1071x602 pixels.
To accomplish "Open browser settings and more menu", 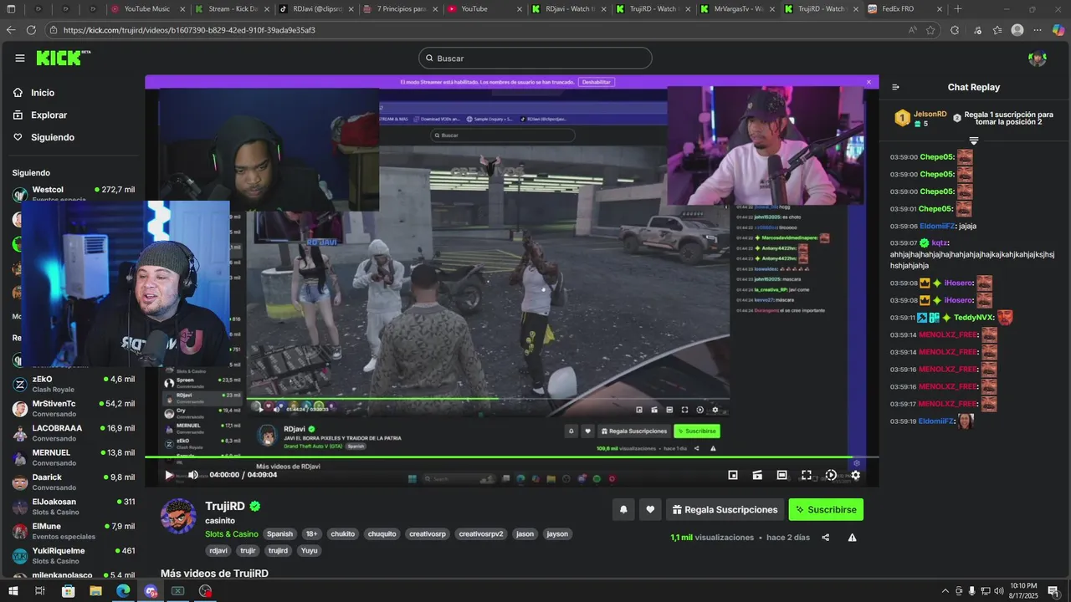I will point(1038,30).
